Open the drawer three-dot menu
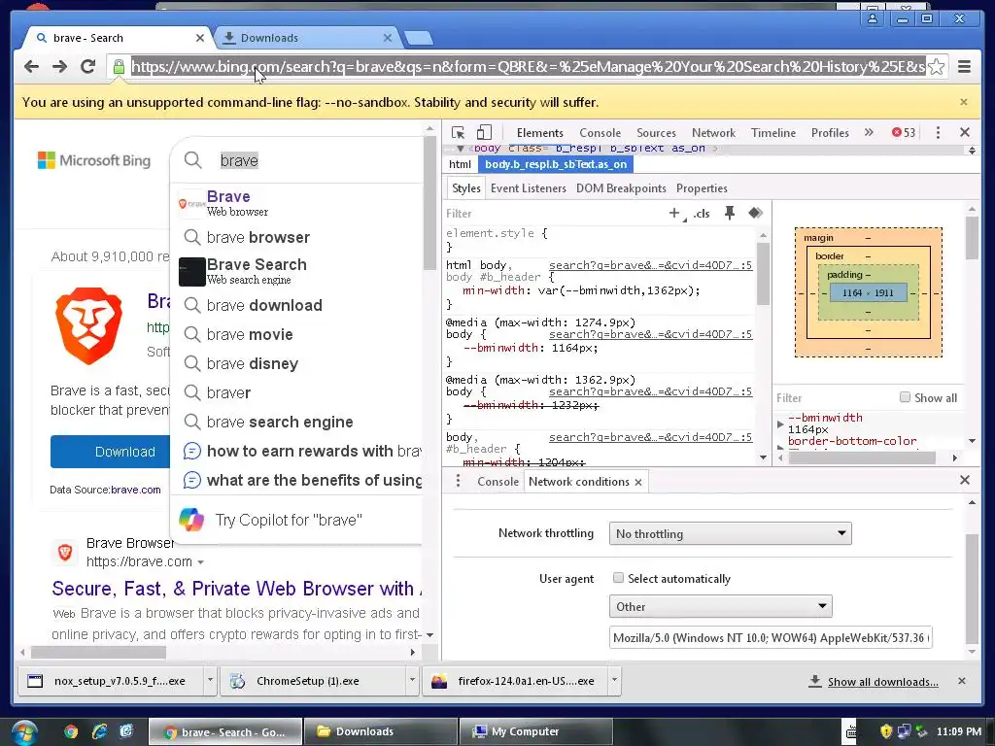Viewport: 995px width, 746px height. click(x=458, y=481)
